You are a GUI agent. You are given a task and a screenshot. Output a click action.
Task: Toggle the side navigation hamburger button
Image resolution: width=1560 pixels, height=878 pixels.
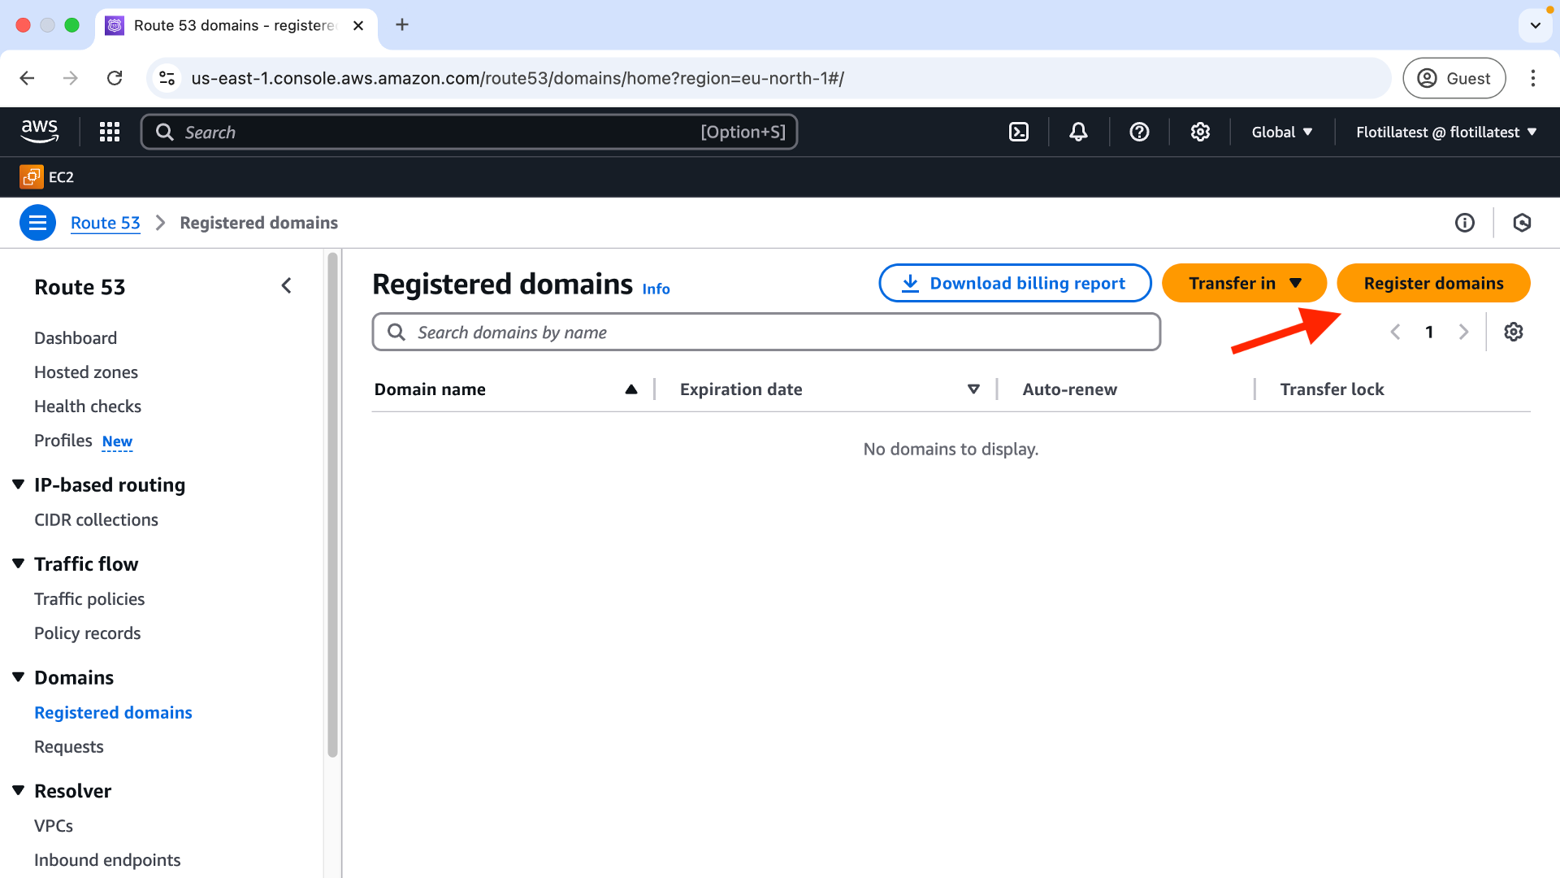coord(37,223)
